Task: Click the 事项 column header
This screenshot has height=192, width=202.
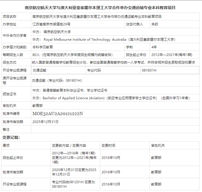Action: pyautogui.click(x=6, y=145)
